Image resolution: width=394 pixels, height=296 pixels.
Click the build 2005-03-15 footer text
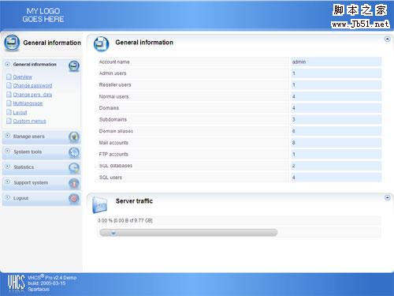(46, 283)
